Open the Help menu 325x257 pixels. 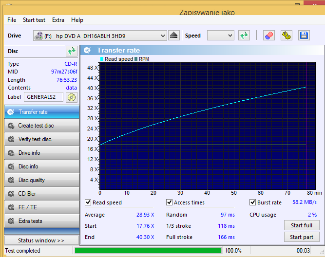pyautogui.click(x=77, y=20)
